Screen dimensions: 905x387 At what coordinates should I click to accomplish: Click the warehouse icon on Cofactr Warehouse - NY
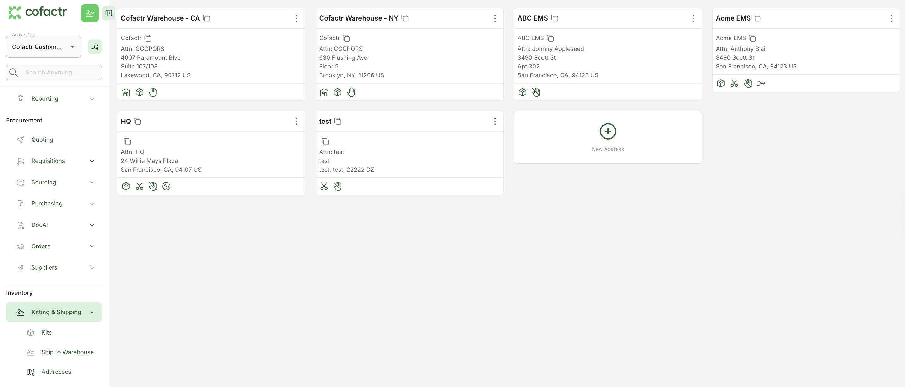tap(323, 92)
